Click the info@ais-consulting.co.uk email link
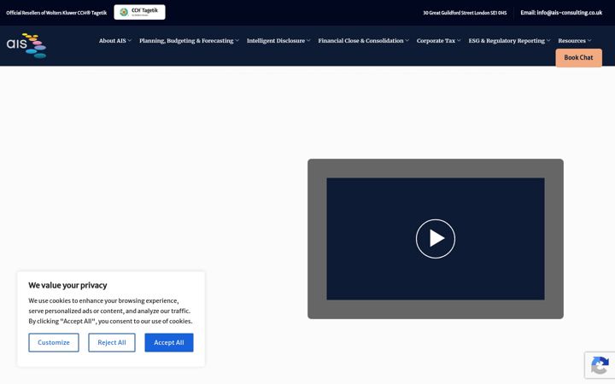The image size is (615, 384). point(561,13)
